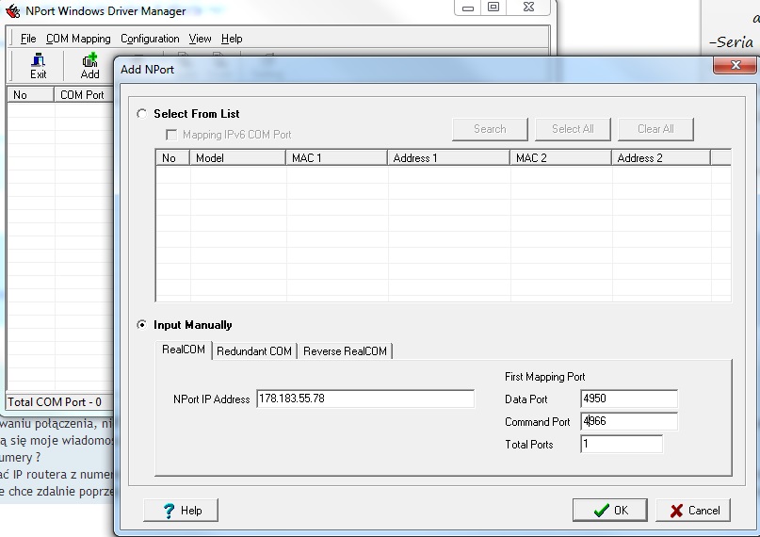Viewport: 760px width, 537px height.
Task: Click the Search button
Action: 490,129
